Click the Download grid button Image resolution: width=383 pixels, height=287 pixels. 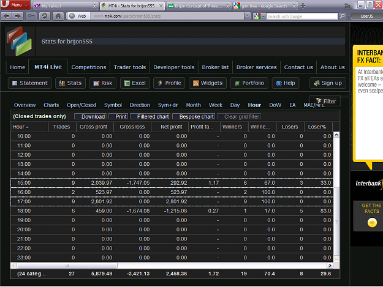(x=90, y=116)
